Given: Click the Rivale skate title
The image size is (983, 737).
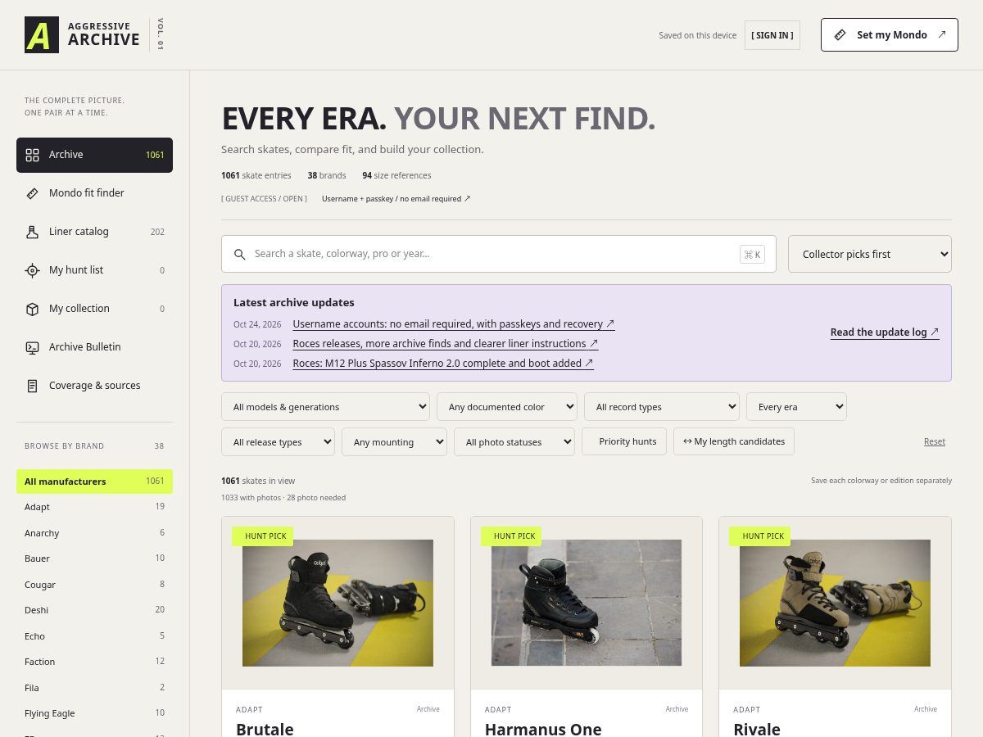Looking at the screenshot, I should (757, 728).
